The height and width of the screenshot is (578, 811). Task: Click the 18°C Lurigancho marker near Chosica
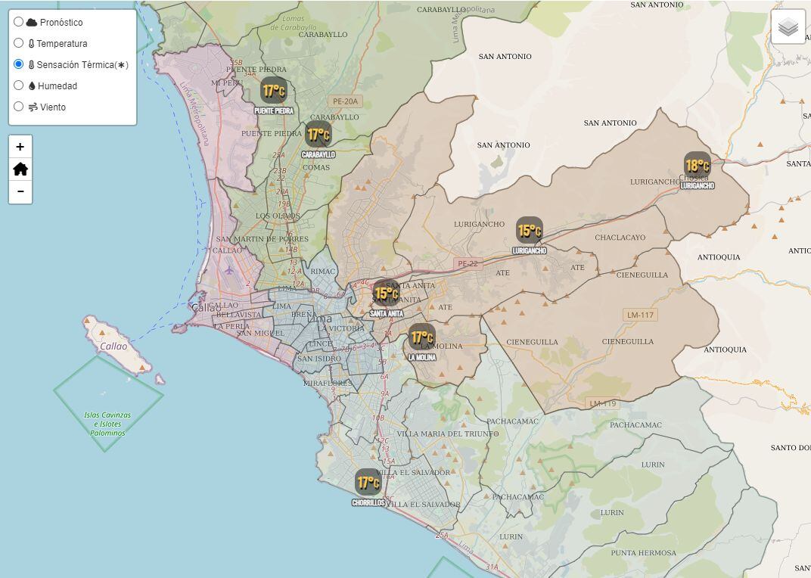pos(698,163)
